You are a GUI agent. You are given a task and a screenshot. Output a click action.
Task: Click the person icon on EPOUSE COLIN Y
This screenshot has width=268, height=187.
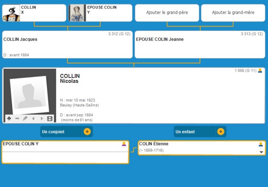[124, 144]
